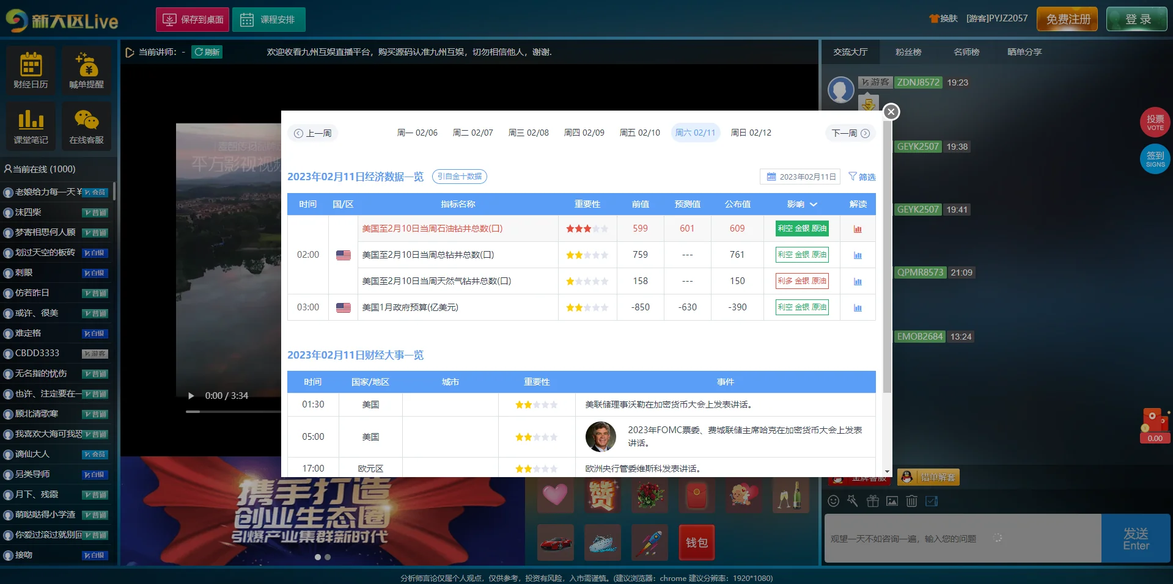Go to 下一周 next week
Viewport: 1173px width, 584px height.
coord(850,133)
